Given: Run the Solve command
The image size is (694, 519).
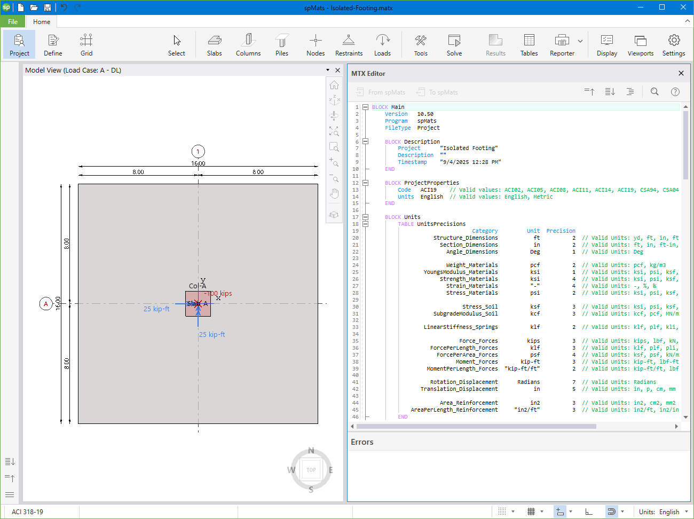Looking at the screenshot, I should point(454,44).
